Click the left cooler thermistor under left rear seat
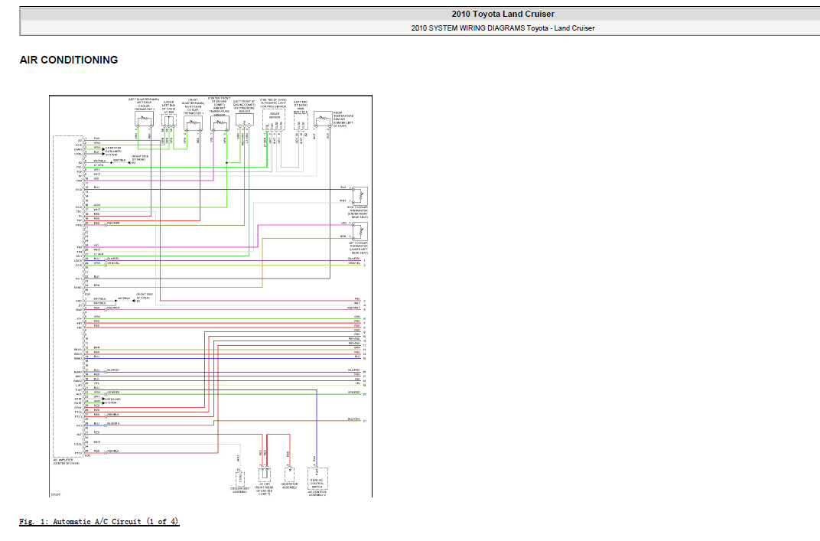 point(360,231)
